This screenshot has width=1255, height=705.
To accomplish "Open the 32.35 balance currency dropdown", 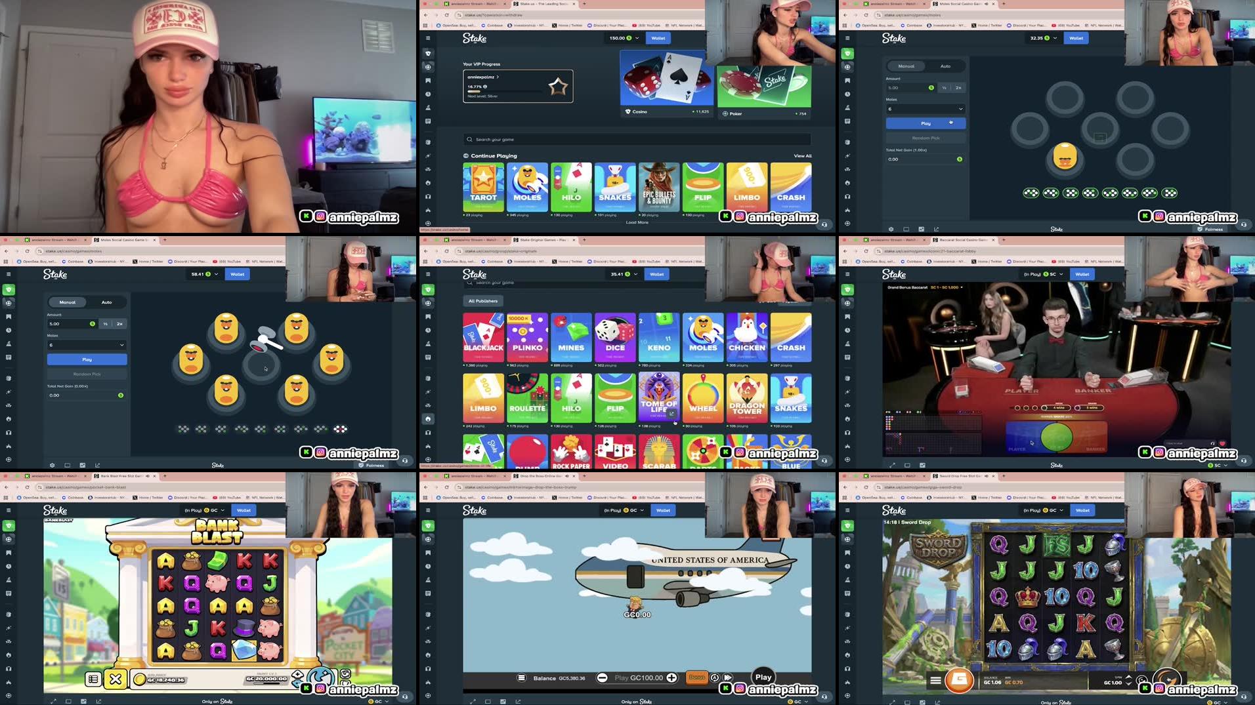I will point(1043,38).
